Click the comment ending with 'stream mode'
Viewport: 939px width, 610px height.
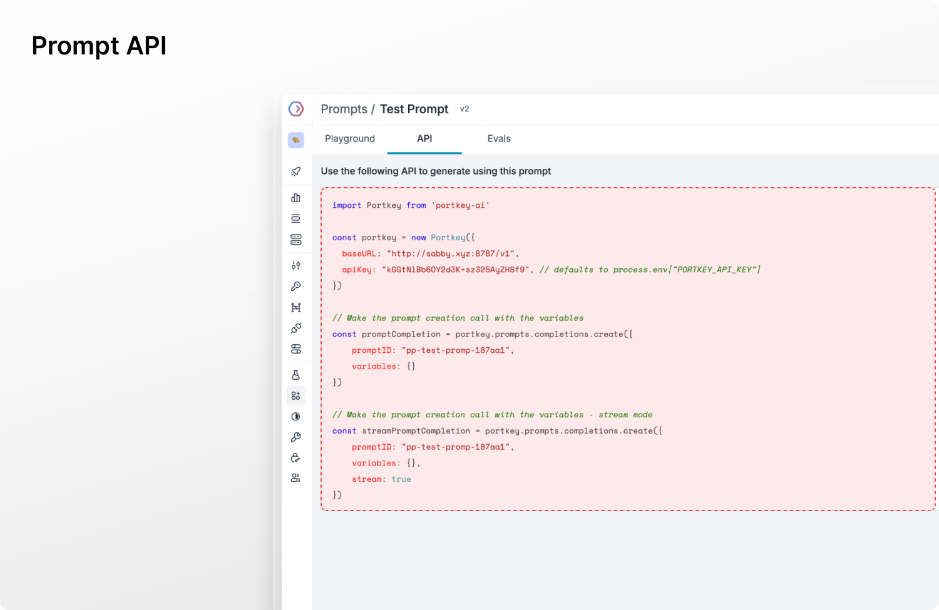[492, 415]
